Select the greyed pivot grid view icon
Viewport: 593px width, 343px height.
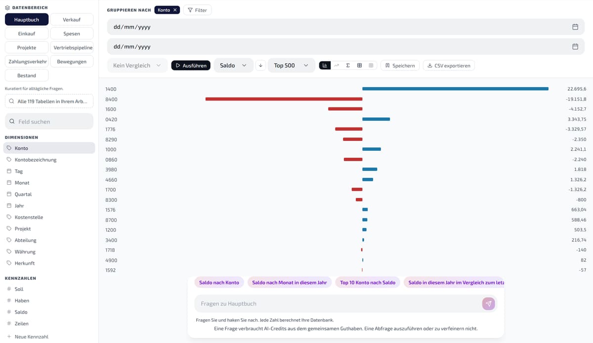pyautogui.click(x=371, y=66)
